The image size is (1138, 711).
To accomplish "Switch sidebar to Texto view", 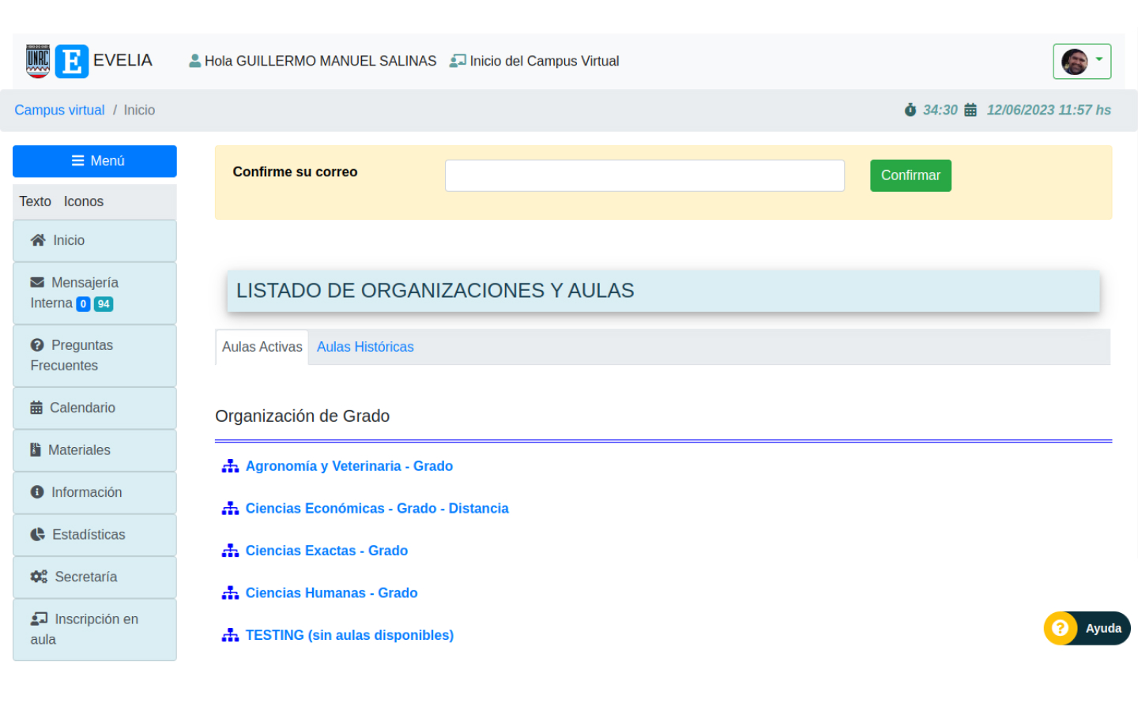I will (x=35, y=201).
